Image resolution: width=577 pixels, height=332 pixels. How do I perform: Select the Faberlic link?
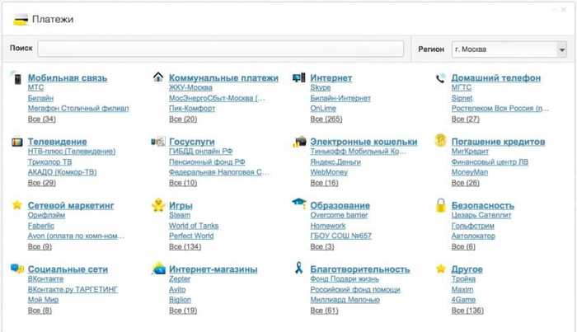click(x=41, y=226)
